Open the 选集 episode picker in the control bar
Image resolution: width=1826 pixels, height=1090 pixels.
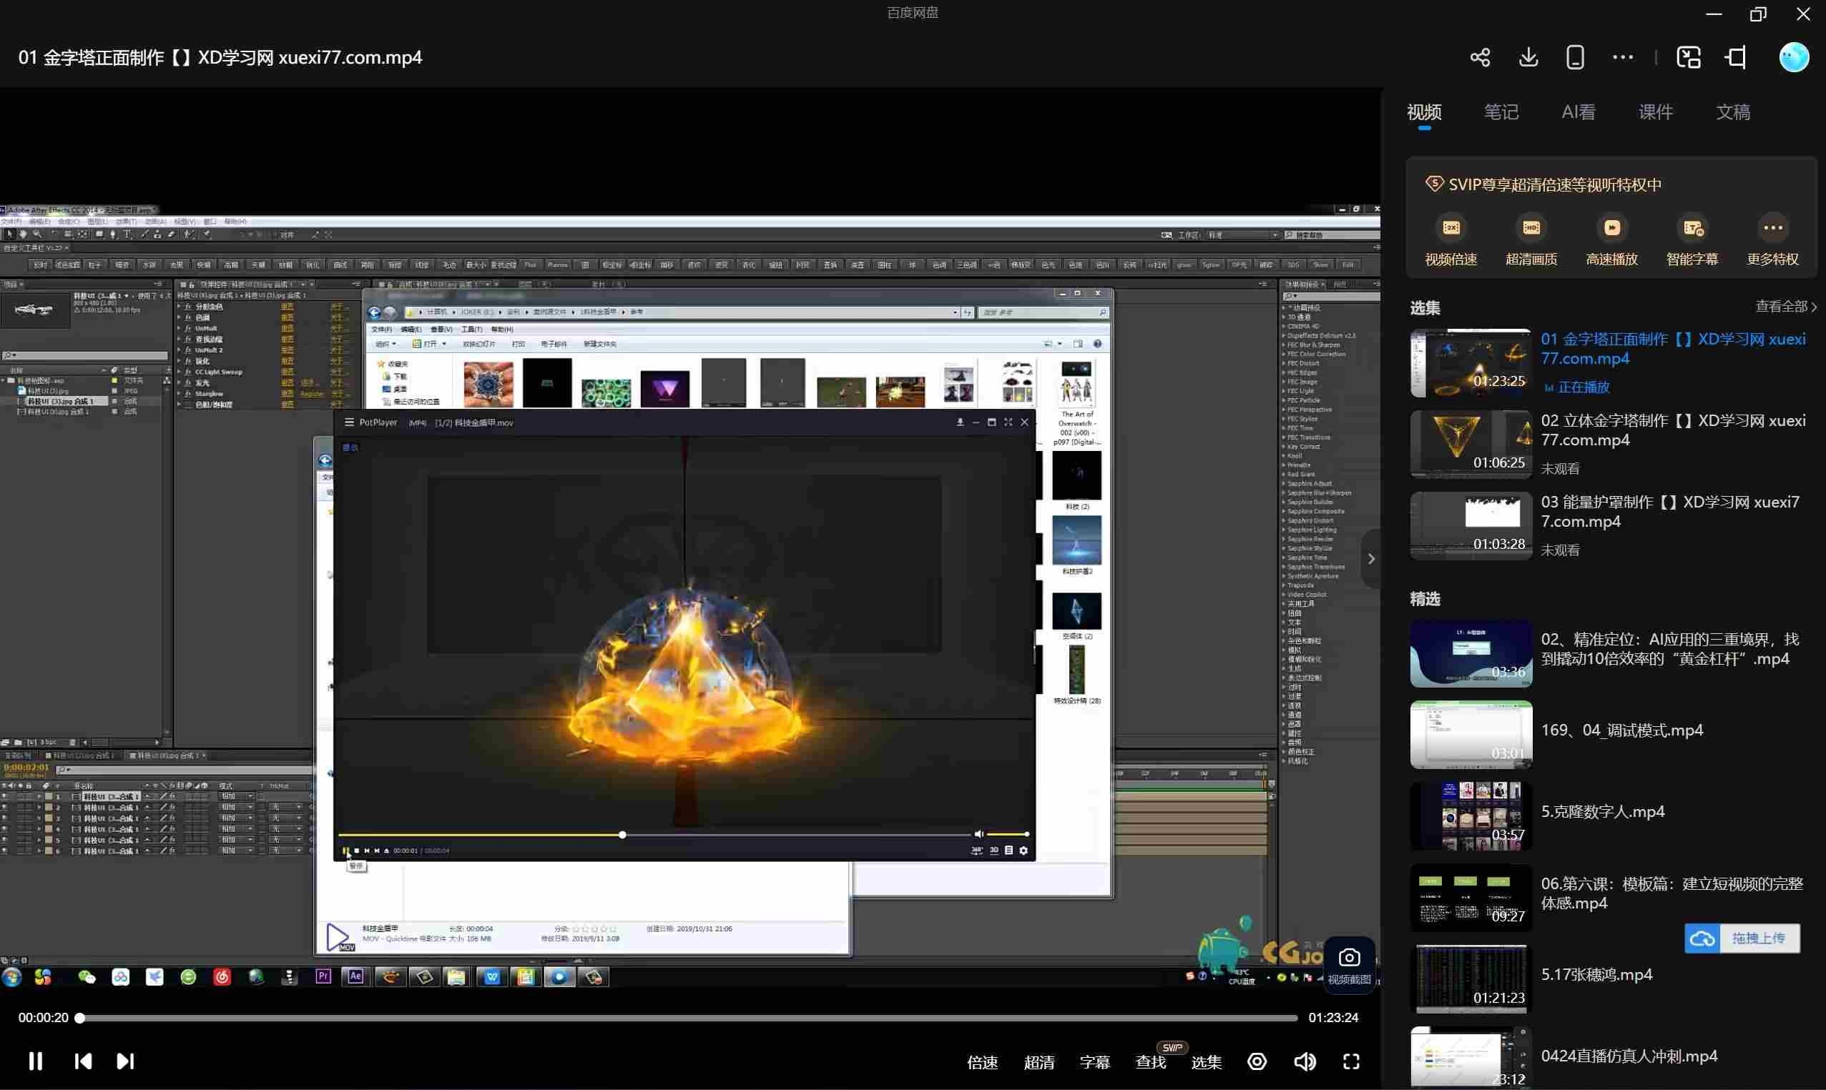click(x=1207, y=1062)
